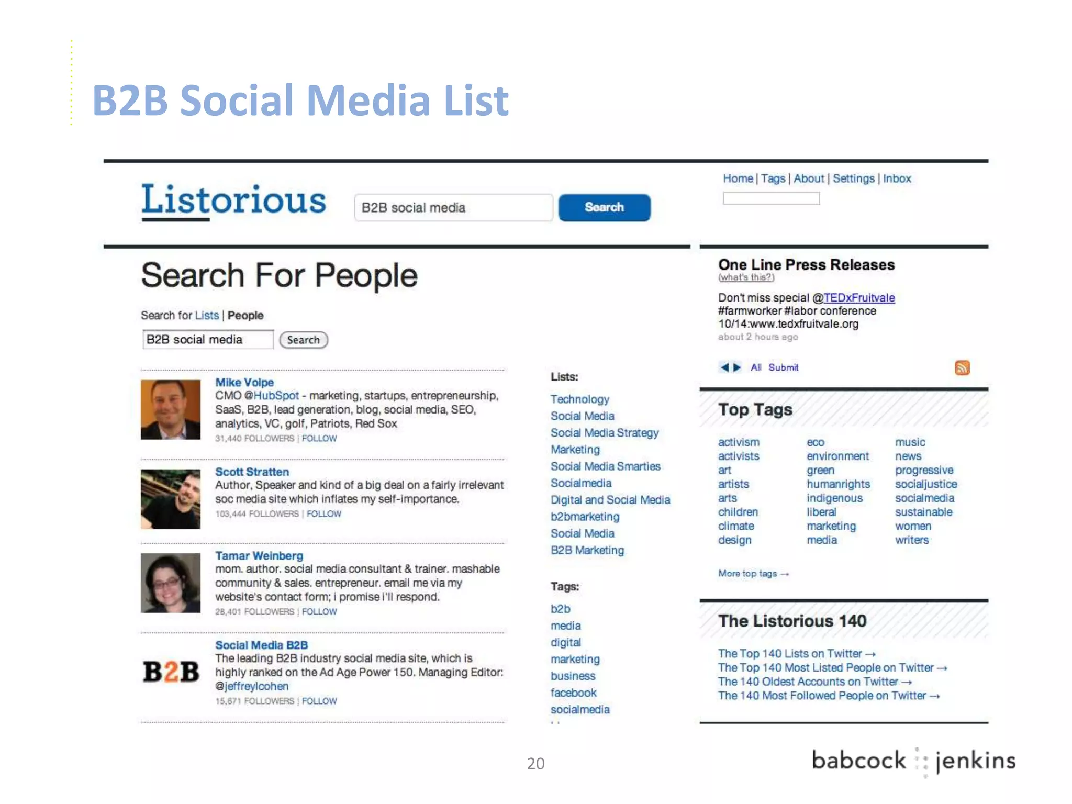This screenshot has height=804, width=1072.
Task: Open the @jeffreylcohen link
Action: coord(252,686)
